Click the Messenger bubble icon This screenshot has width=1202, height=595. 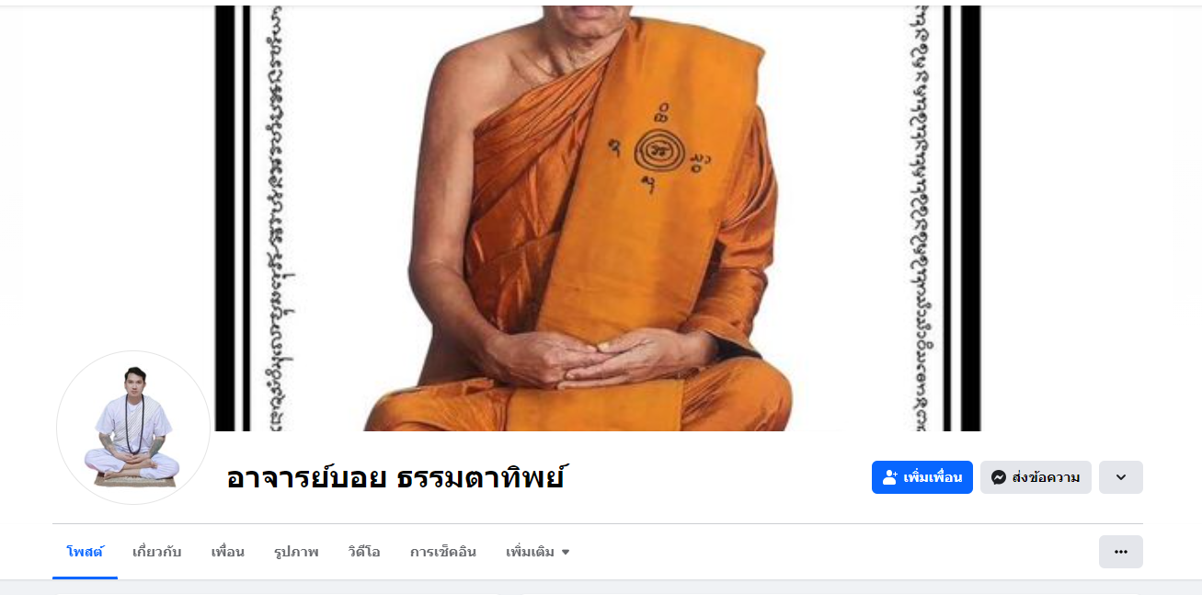[999, 477]
